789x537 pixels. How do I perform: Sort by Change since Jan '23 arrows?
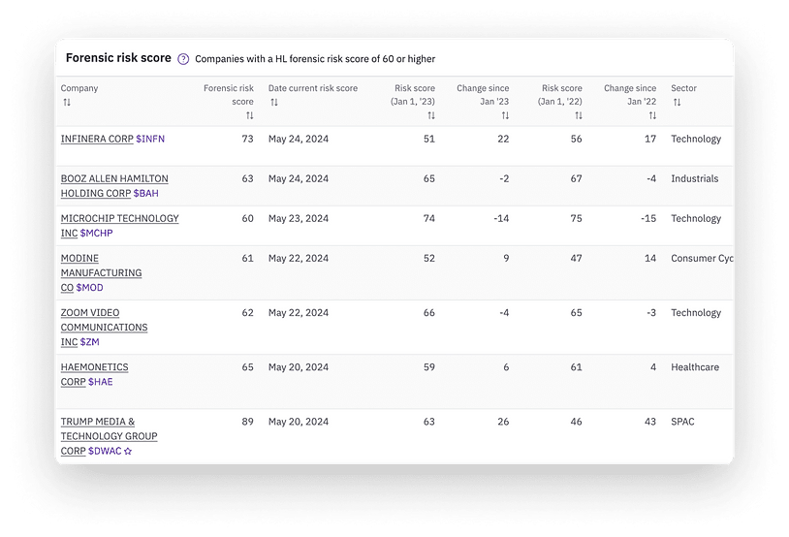click(505, 116)
